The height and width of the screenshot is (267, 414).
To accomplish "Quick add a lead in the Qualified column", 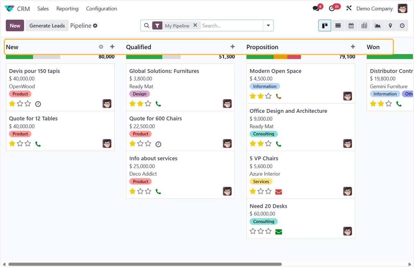I will [233, 47].
